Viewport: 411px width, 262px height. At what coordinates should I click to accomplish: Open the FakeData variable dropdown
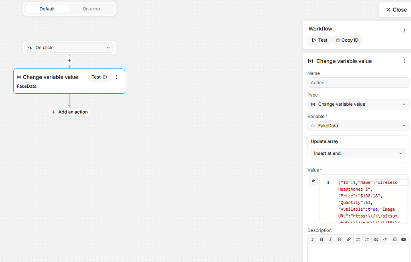tap(358, 125)
